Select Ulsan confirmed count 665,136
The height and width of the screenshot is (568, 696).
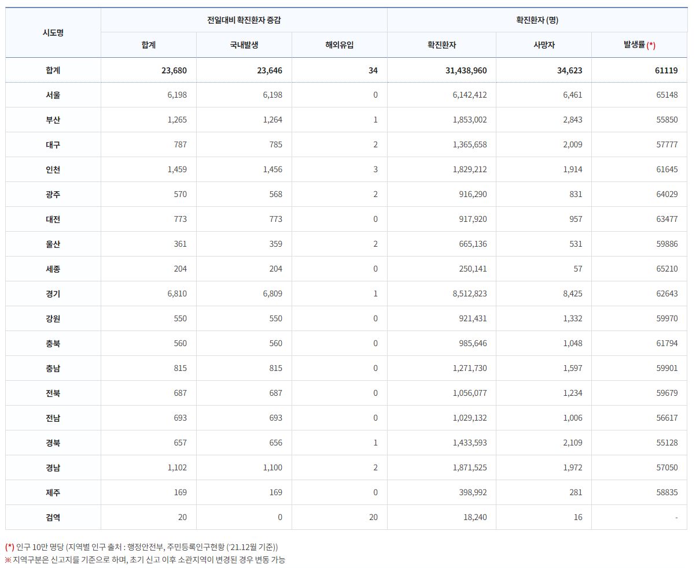[x=472, y=244]
